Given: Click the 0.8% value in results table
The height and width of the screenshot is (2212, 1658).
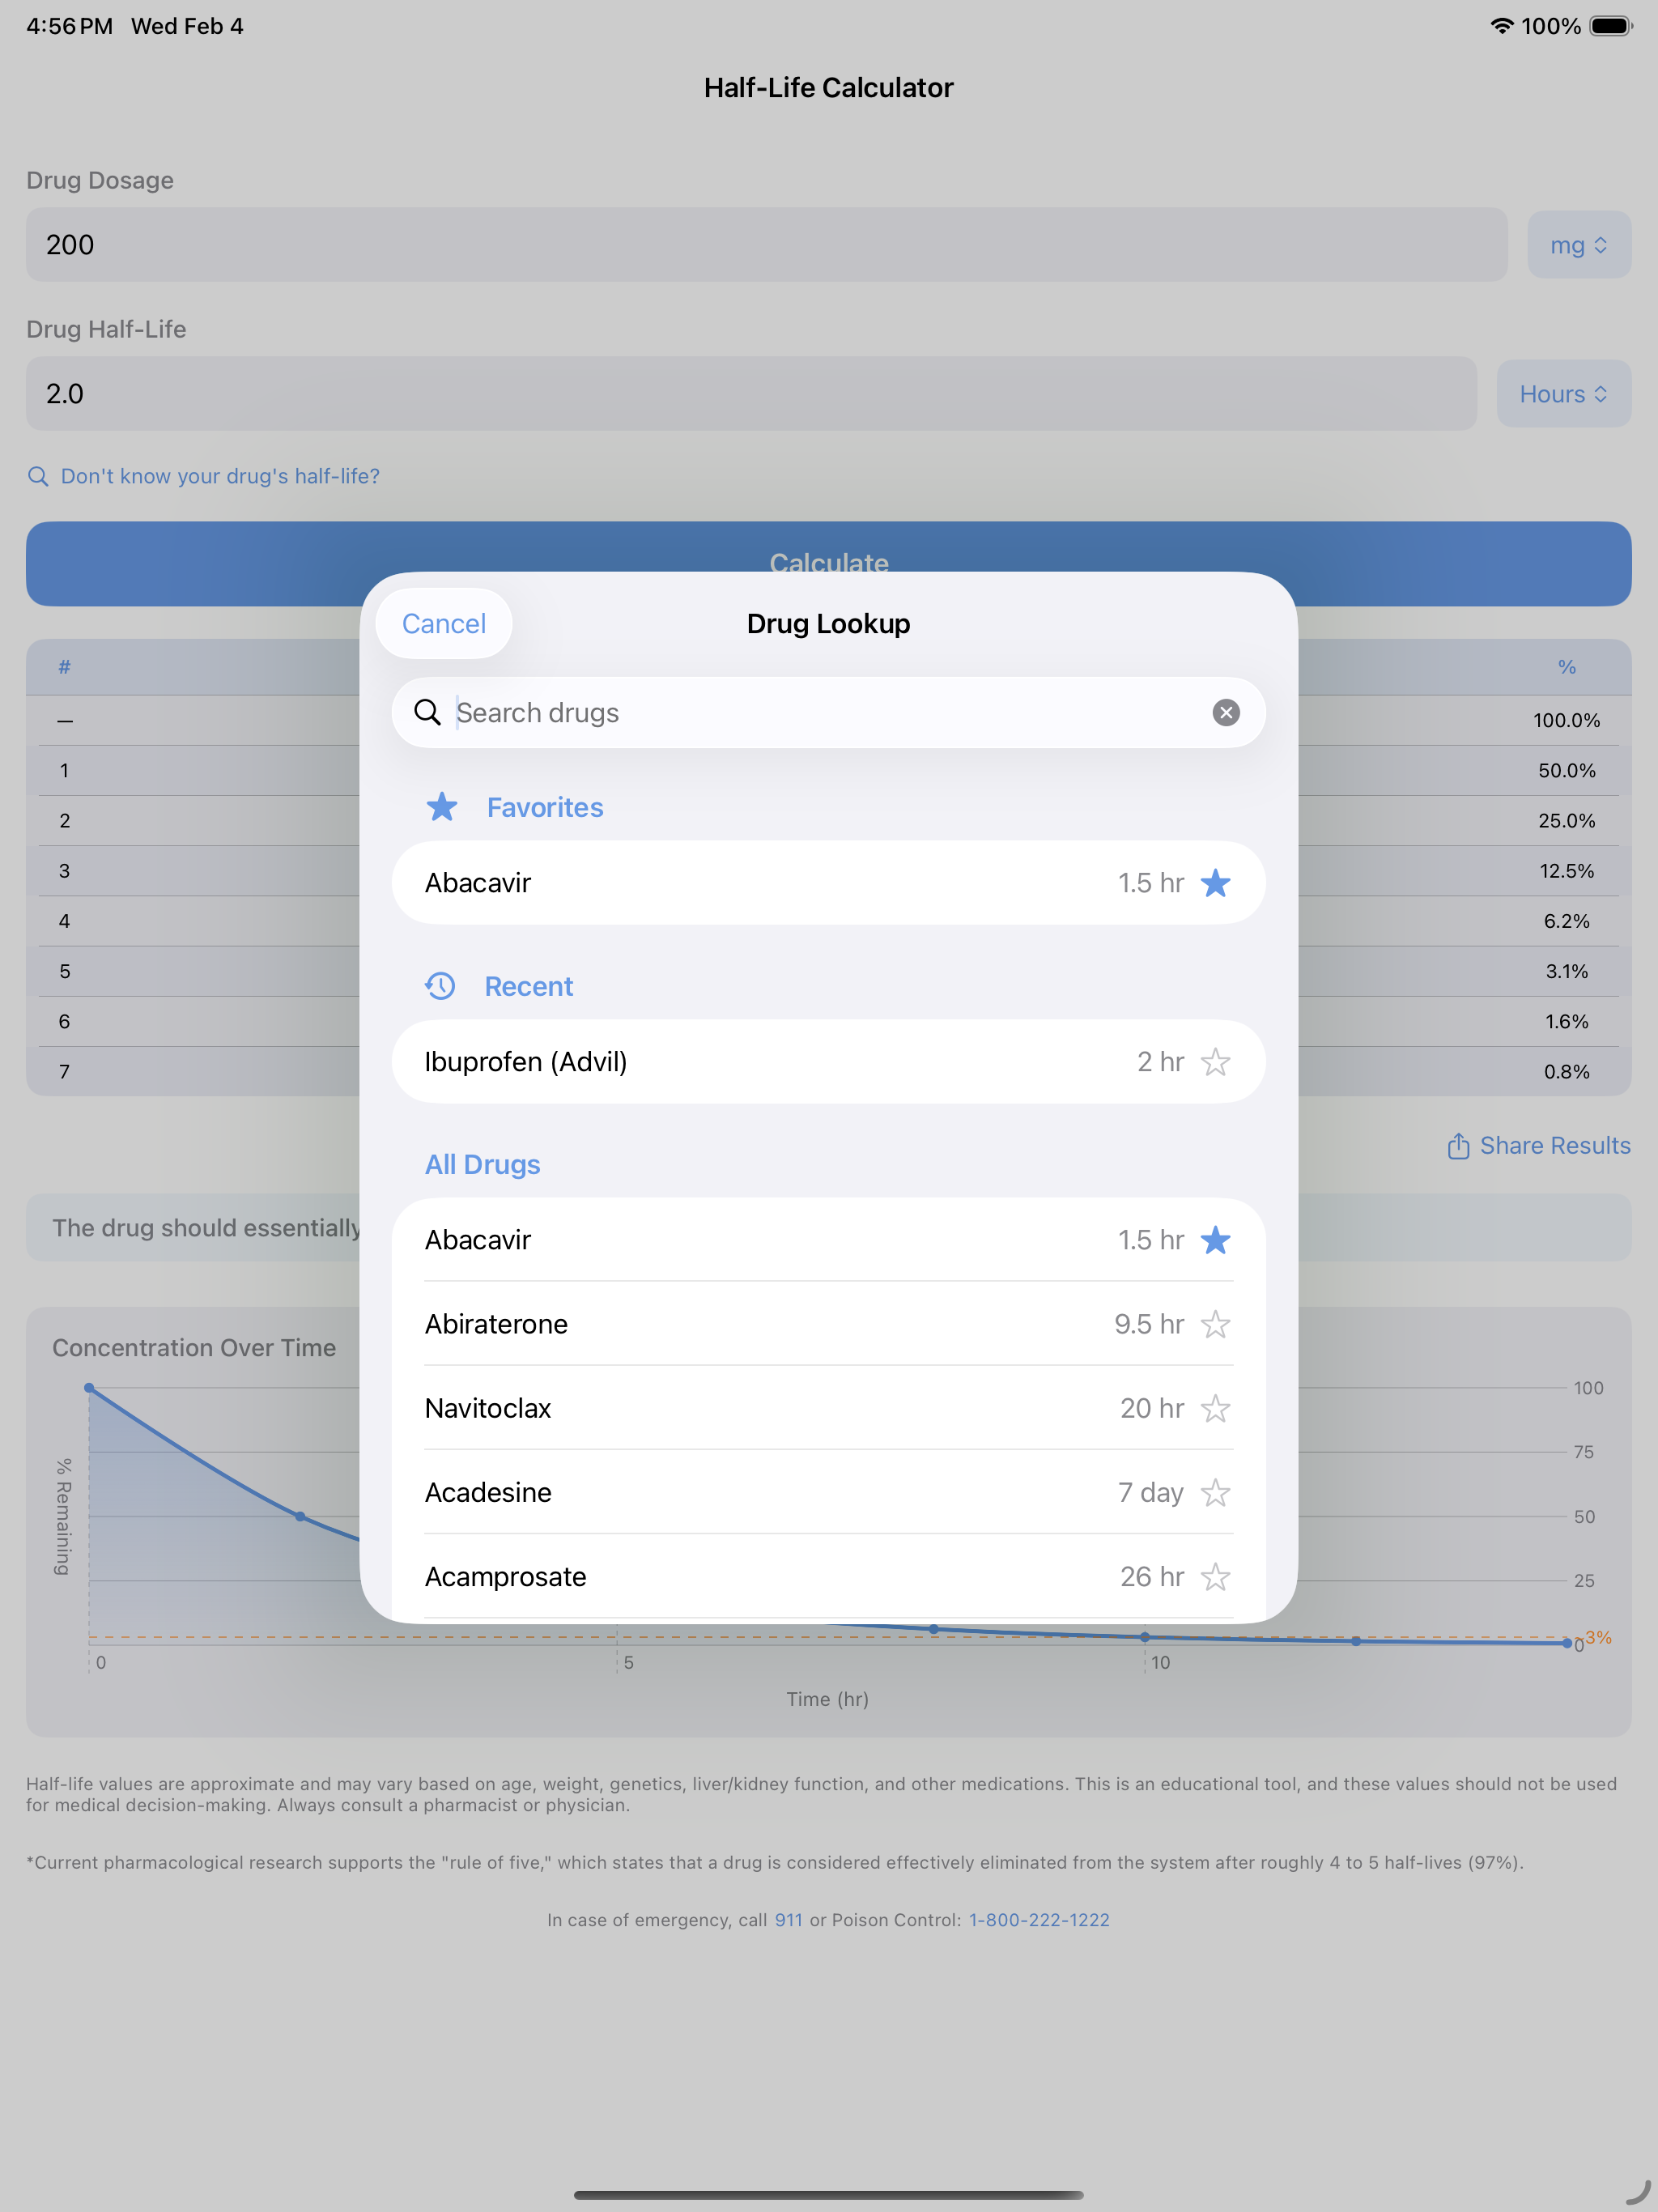Looking at the screenshot, I should (1566, 1071).
